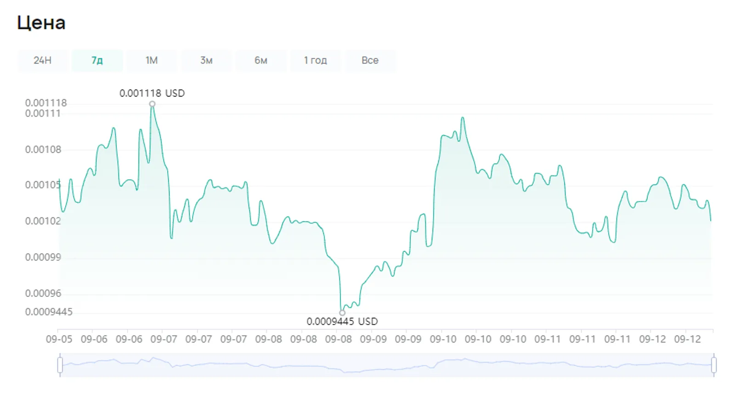Image resolution: width=735 pixels, height=398 pixels.
Task: Click the left handle of range slider
Action: coord(60,365)
